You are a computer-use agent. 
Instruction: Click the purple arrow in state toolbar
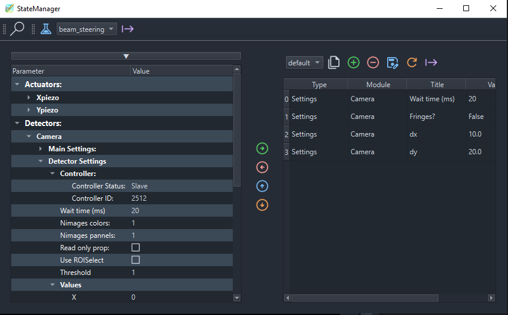pos(431,62)
